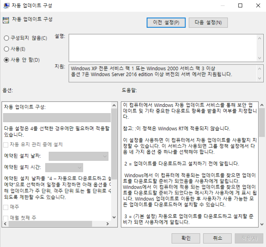Click the help panel vertical scrollbar thumb

262,123
